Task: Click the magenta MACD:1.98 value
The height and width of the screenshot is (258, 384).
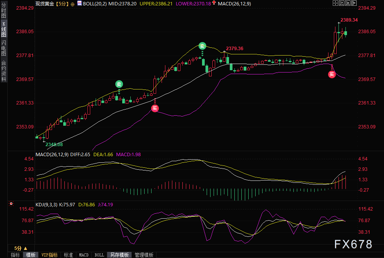Action: [128, 155]
